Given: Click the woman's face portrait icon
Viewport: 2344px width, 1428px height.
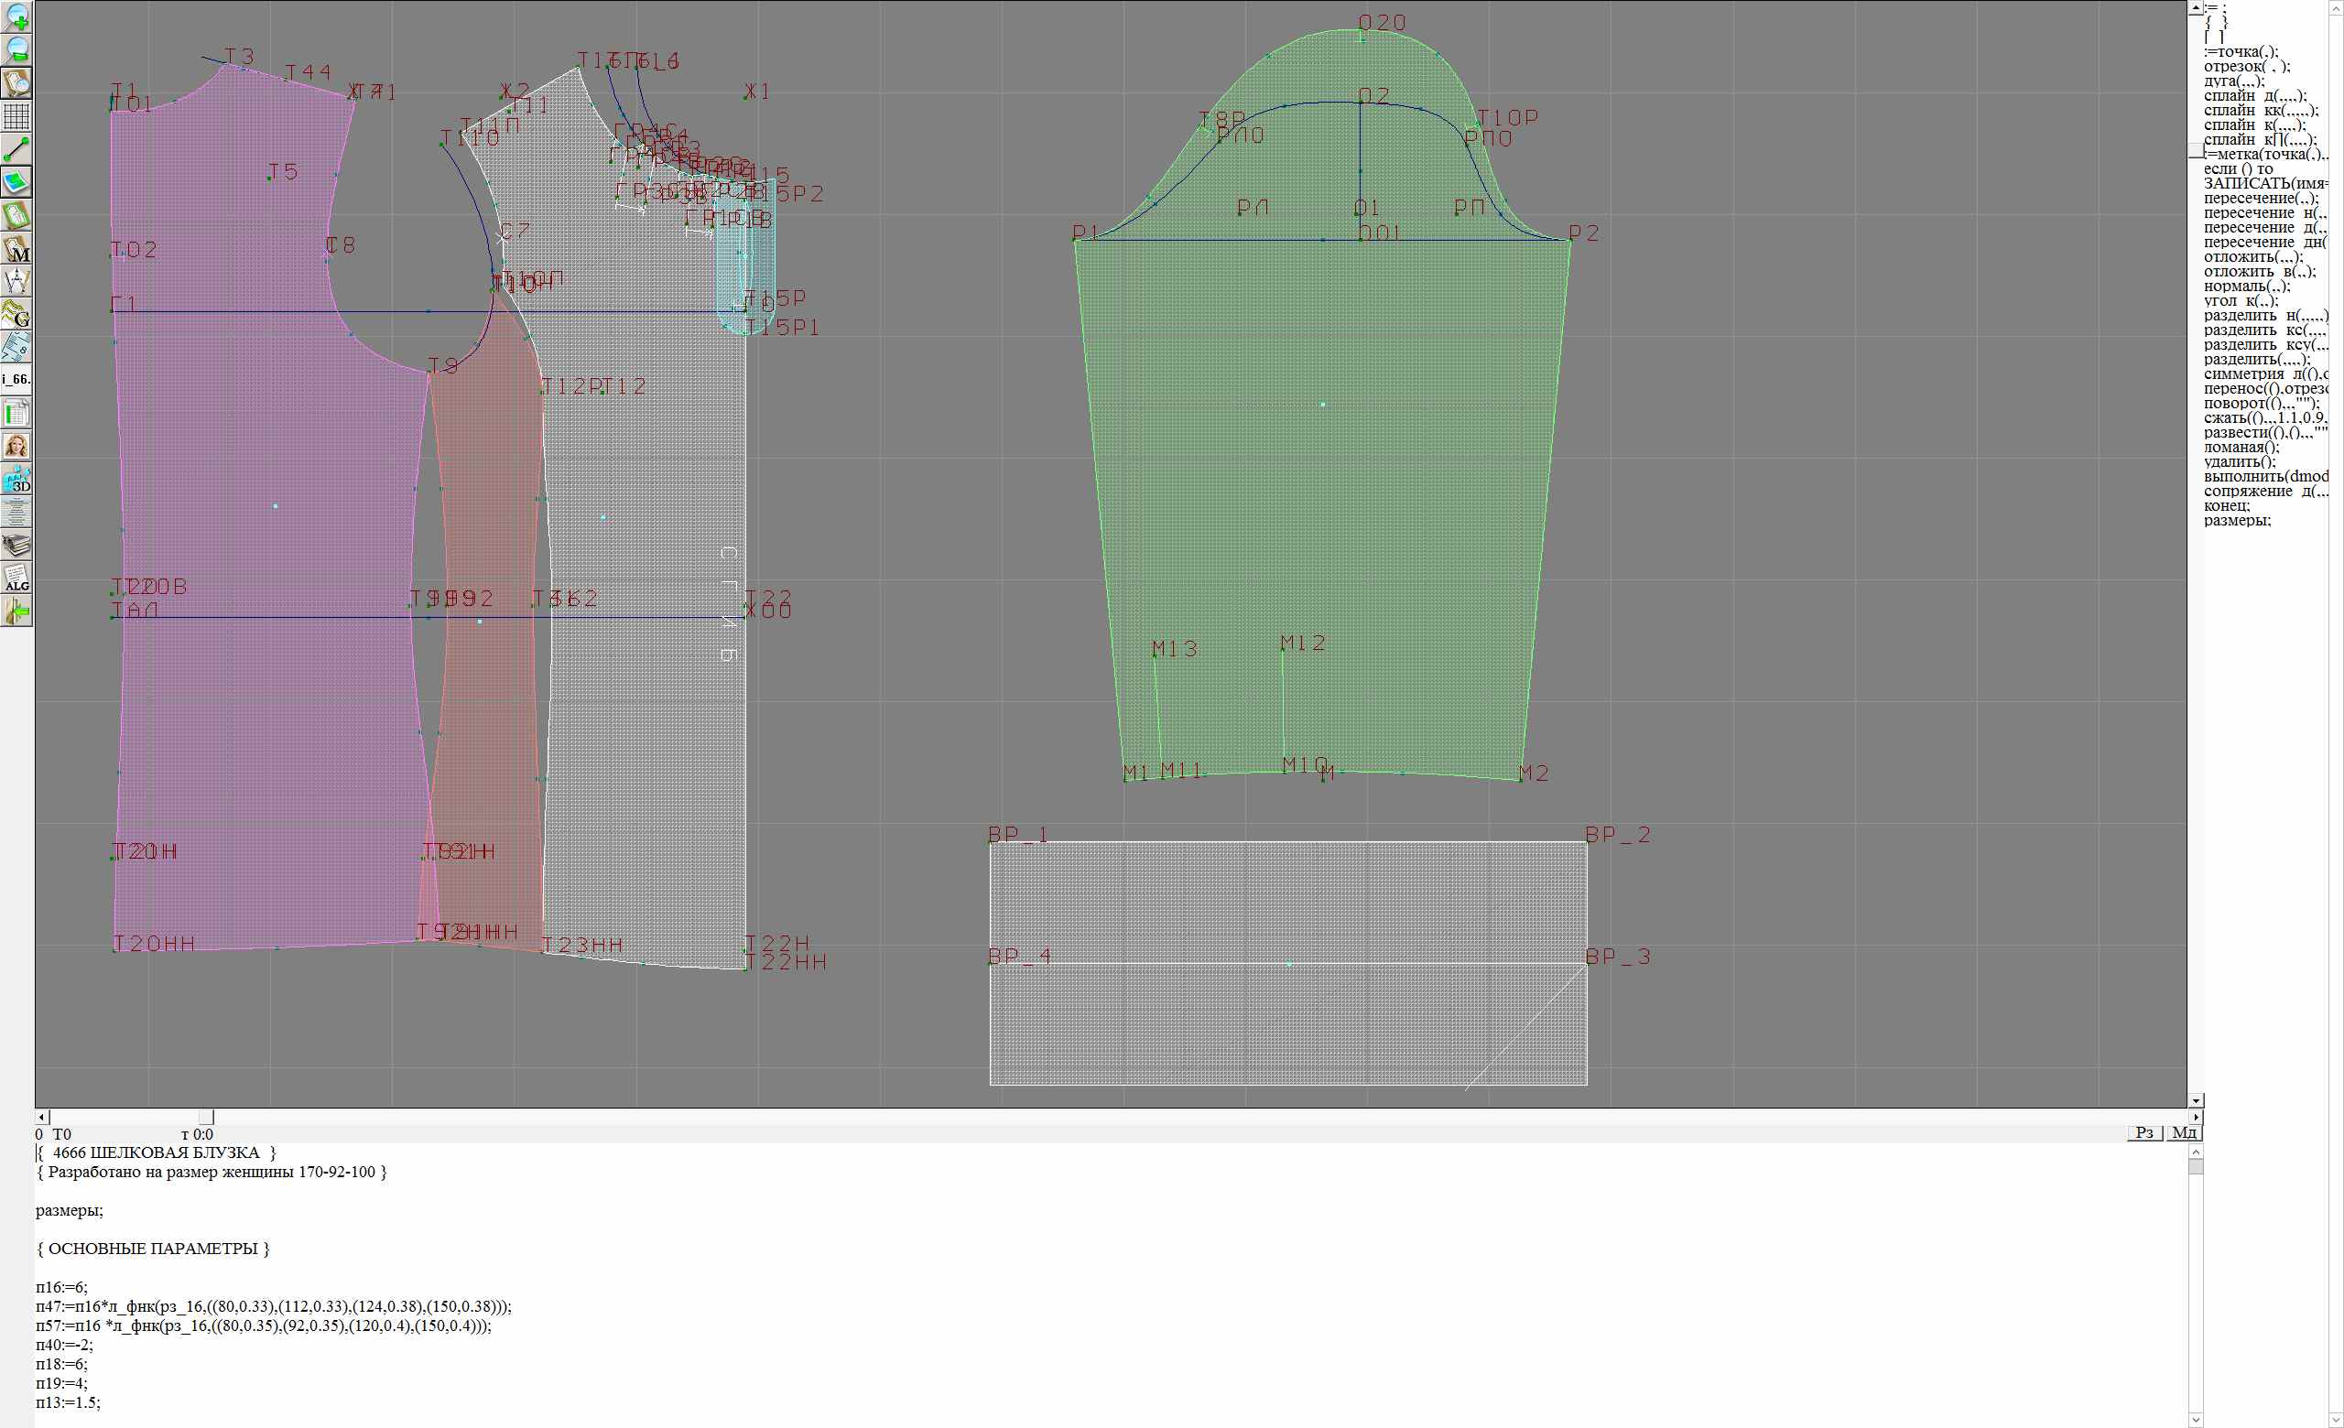Looking at the screenshot, I should 17,446.
